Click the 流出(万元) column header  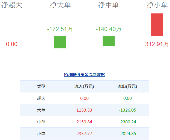pyautogui.click(x=127, y=86)
